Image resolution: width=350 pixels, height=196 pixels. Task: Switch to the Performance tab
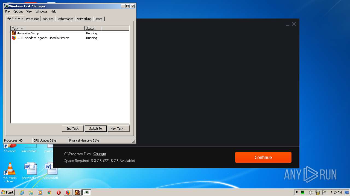pyautogui.click(x=65, y=19)
